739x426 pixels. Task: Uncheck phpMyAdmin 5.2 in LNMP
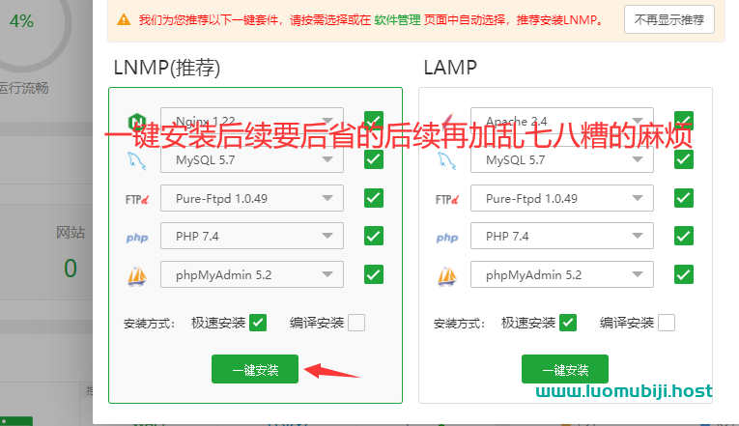coord(374,274)
